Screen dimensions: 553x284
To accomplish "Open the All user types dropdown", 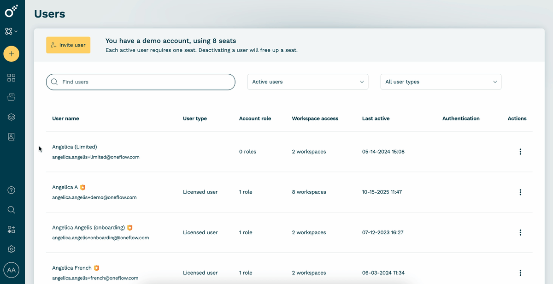I will (441, 82).
